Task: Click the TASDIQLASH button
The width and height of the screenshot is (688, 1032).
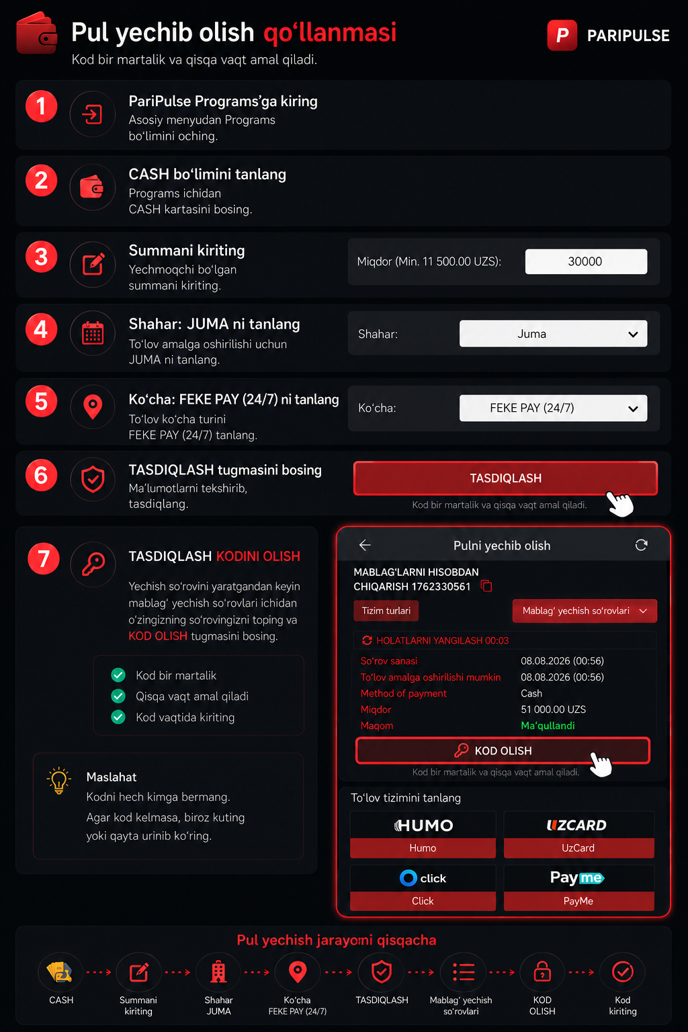Action: (x=505, y=478)
